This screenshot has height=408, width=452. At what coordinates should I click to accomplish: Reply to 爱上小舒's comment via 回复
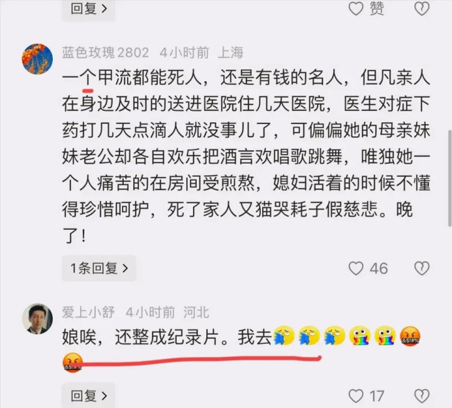[x=89, y=395]
